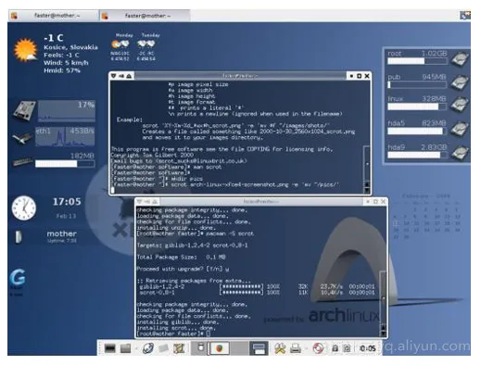Click the hard disk icon for root
481x365 pixels.
tap(460, 58)
